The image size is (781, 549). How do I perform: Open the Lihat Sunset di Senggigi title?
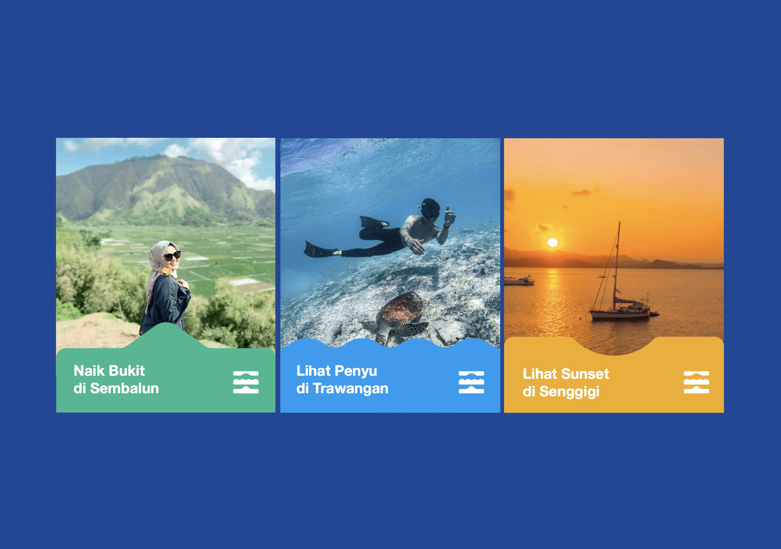click(x=566, y=383)
